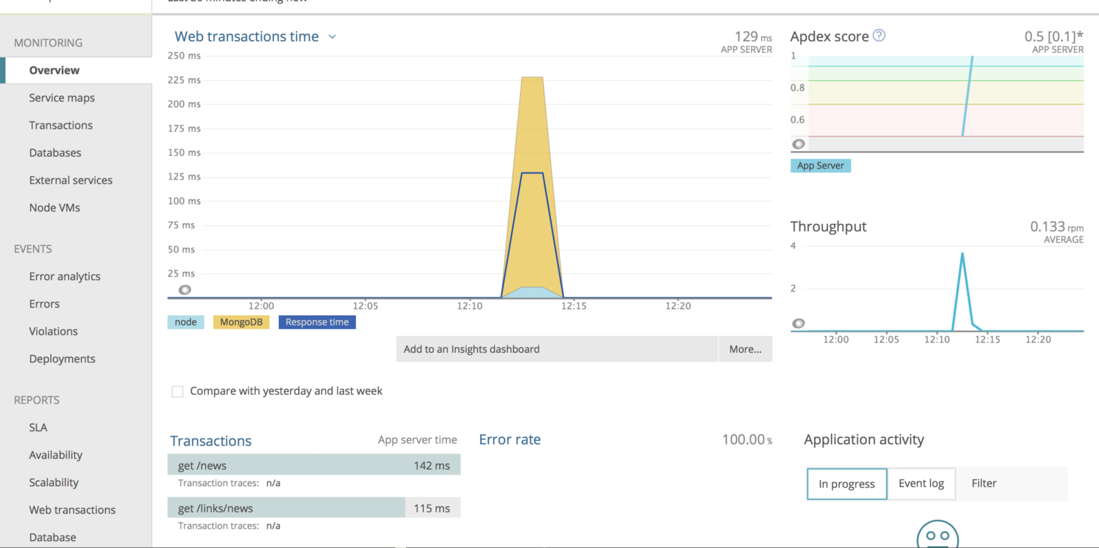Open the More... menu
Viewport: 1099px width, 548px height.
click(745, 349)
